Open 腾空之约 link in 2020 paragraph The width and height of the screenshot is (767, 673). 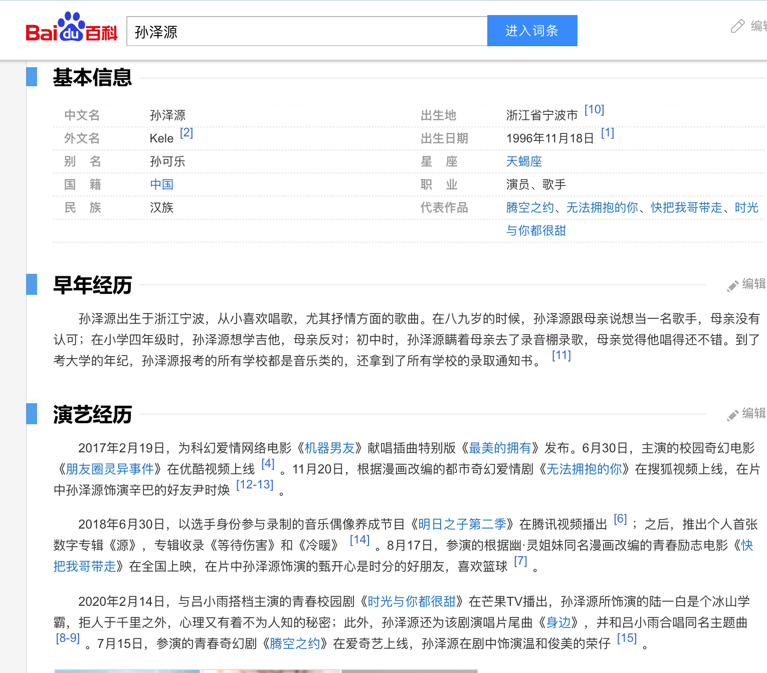pyautogui.click(x=295, y=643)
